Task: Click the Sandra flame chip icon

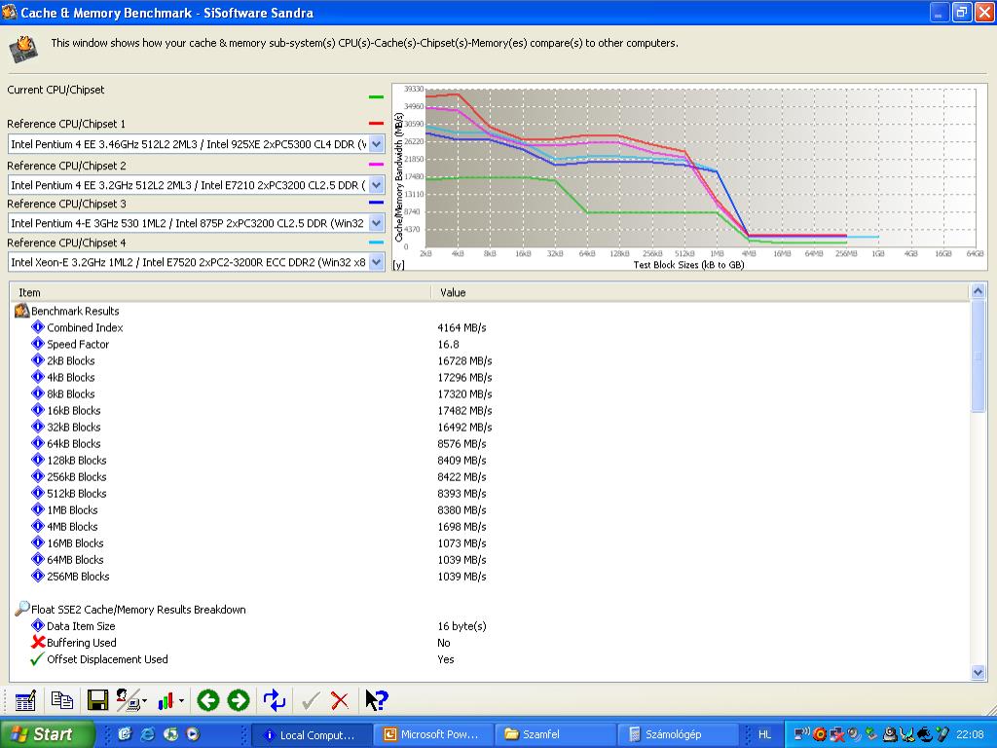Action: coord(23,50)
